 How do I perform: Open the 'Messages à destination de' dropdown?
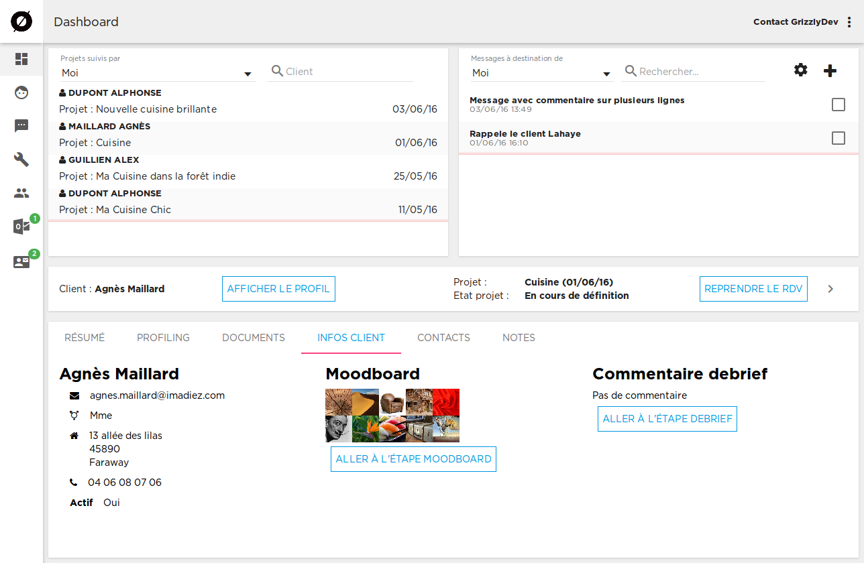[x=543, y=73]
